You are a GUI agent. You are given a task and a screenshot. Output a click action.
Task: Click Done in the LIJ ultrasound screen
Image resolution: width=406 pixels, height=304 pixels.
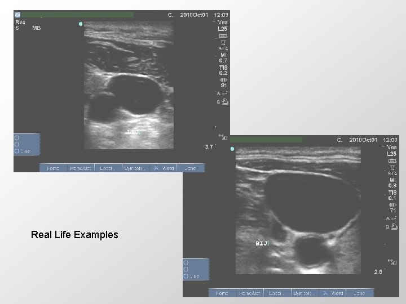(191, 168)
